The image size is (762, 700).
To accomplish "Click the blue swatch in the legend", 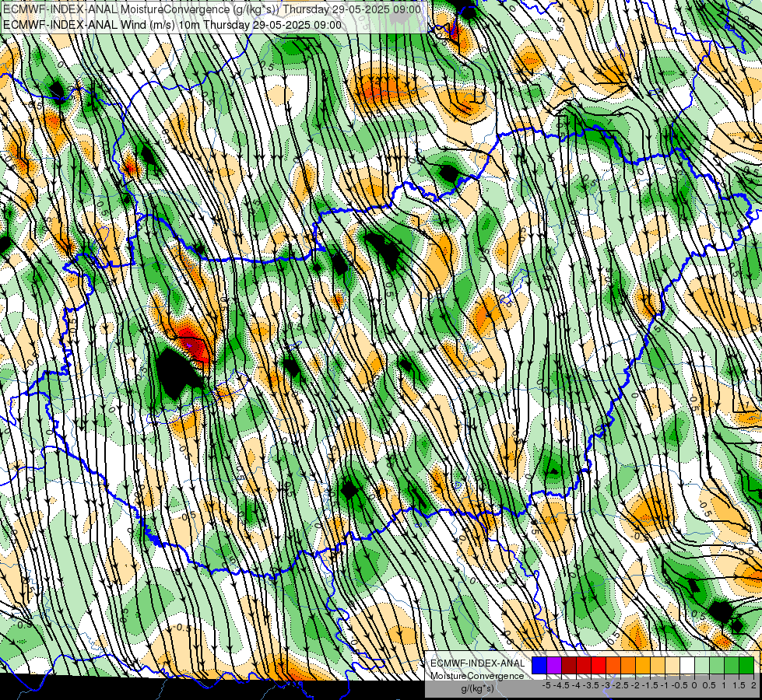I will click(539, 665).
